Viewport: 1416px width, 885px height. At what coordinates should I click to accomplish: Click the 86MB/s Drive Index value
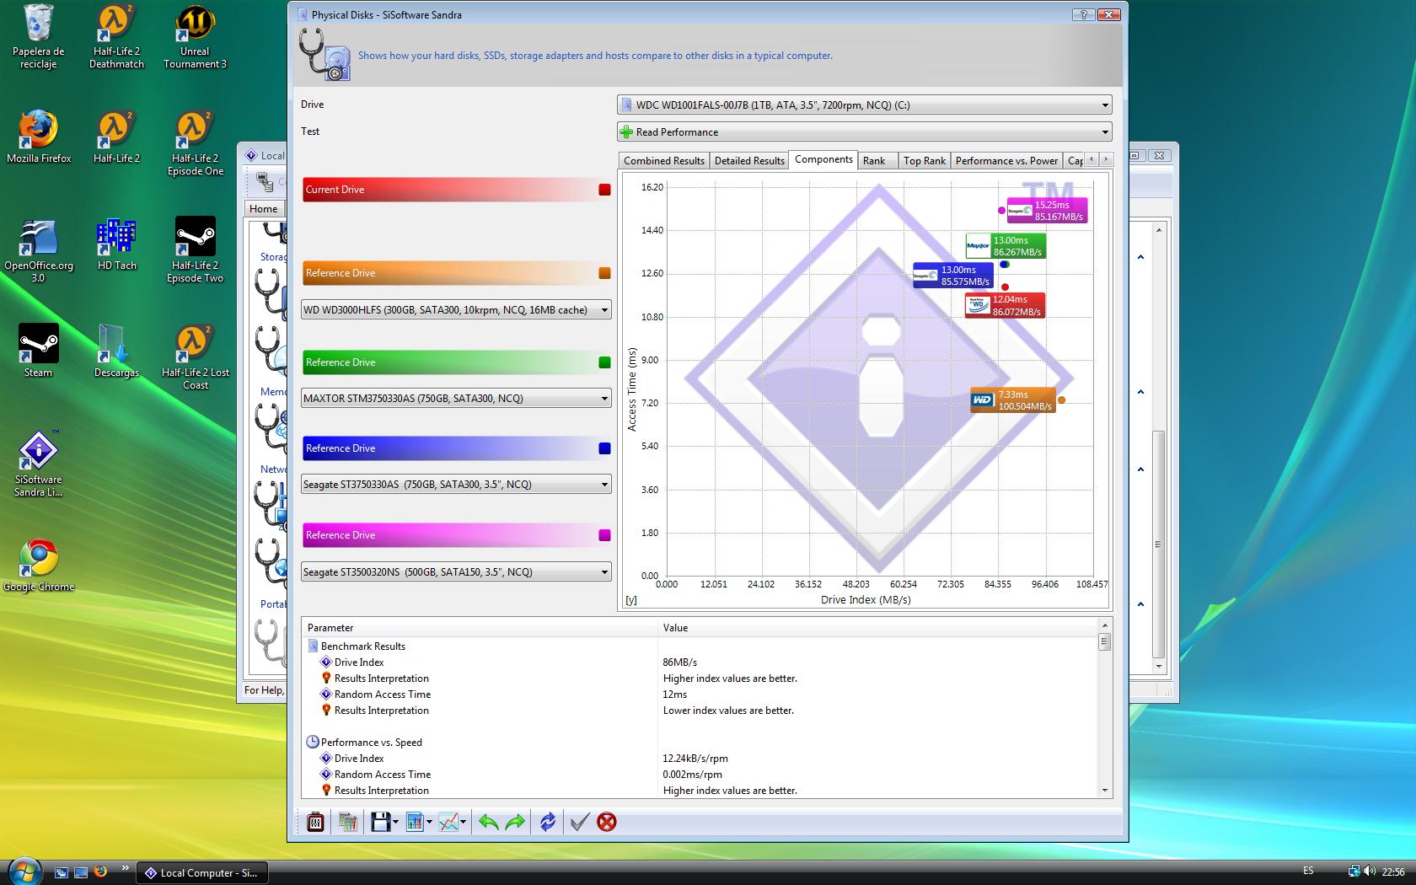point(680,662)
